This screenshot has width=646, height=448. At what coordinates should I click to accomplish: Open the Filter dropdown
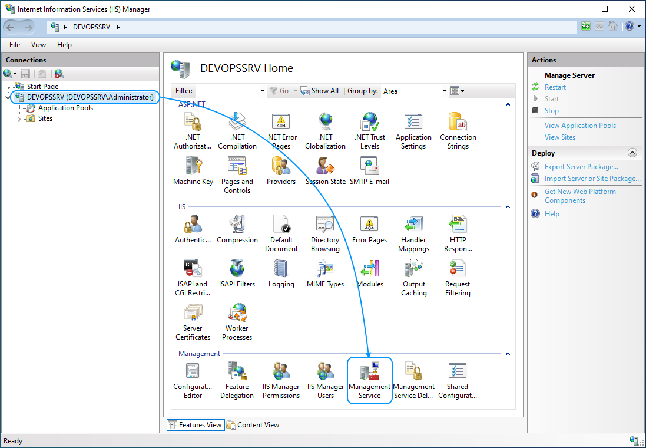pyautogui.click(x=263, y=91)
